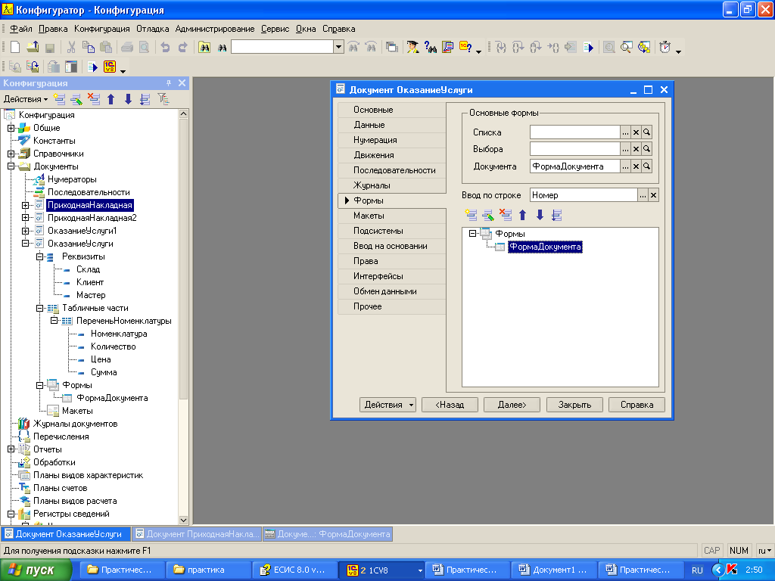Click the Redo arrow icon
Image resolution: width=775 pixels, height=581 pixels.
(182, 47)
